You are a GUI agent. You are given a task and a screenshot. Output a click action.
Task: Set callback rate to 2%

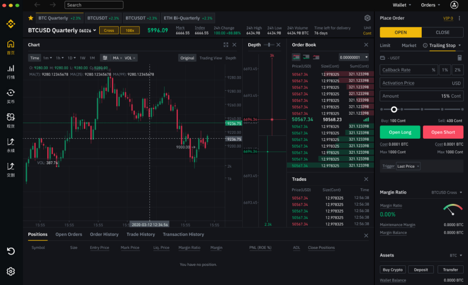pyautogui.click(x=458, y=70)
